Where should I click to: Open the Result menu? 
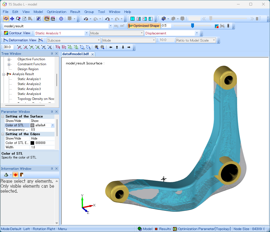tap(75, 12)
